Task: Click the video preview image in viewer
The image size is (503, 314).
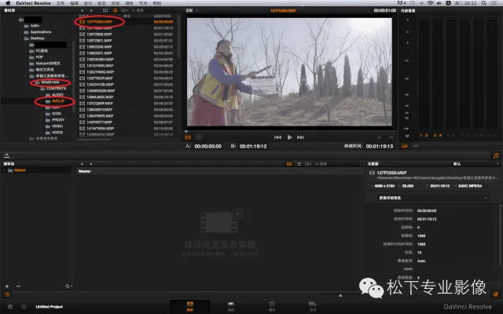Action: point(289,71)
